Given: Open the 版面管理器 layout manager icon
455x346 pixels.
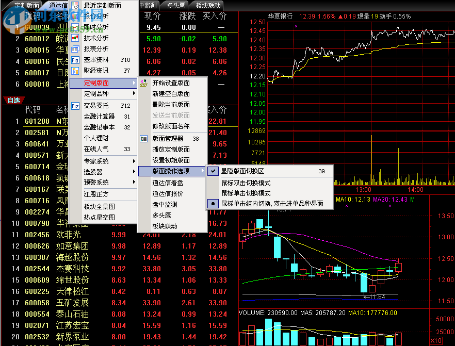Looking at the screenshot, I should 143,138.
